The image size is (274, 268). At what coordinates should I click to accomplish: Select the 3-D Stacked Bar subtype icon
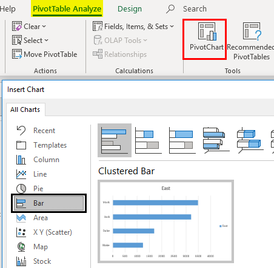(x=250, y=140)
